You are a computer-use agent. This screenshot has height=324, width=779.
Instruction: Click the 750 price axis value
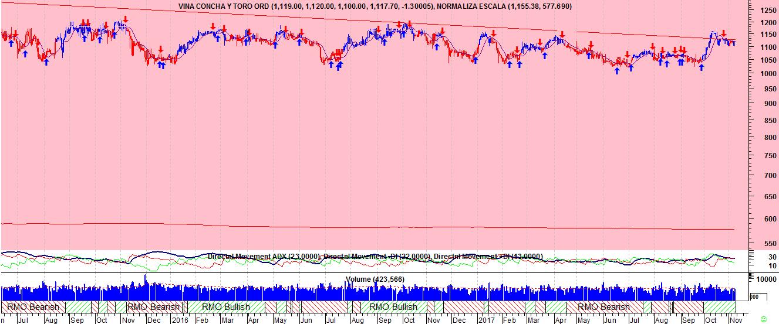click(x=770, y=156)
